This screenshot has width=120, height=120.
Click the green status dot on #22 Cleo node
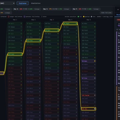[x=40, y=41]
